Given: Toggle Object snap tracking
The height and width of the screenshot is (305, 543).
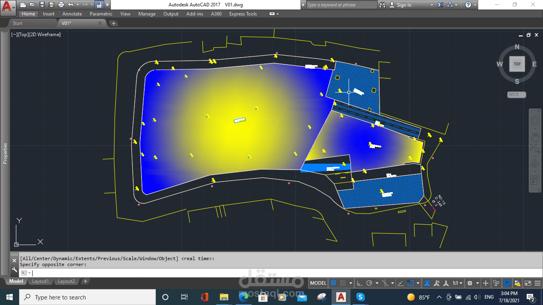Looking at the screenshot, I should click(400, 283).
